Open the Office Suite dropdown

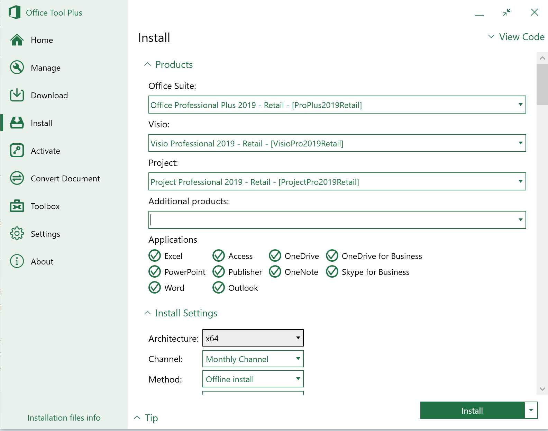pos(337,105)
